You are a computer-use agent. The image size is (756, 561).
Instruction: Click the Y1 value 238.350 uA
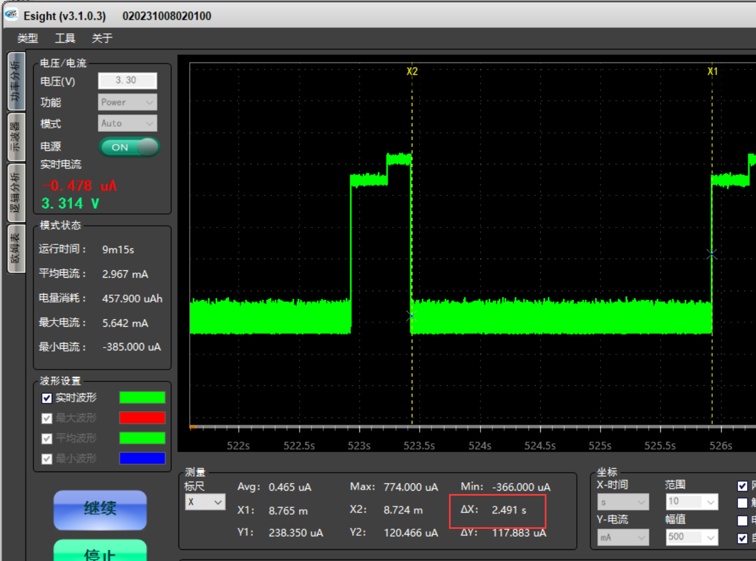click(296, 533)
